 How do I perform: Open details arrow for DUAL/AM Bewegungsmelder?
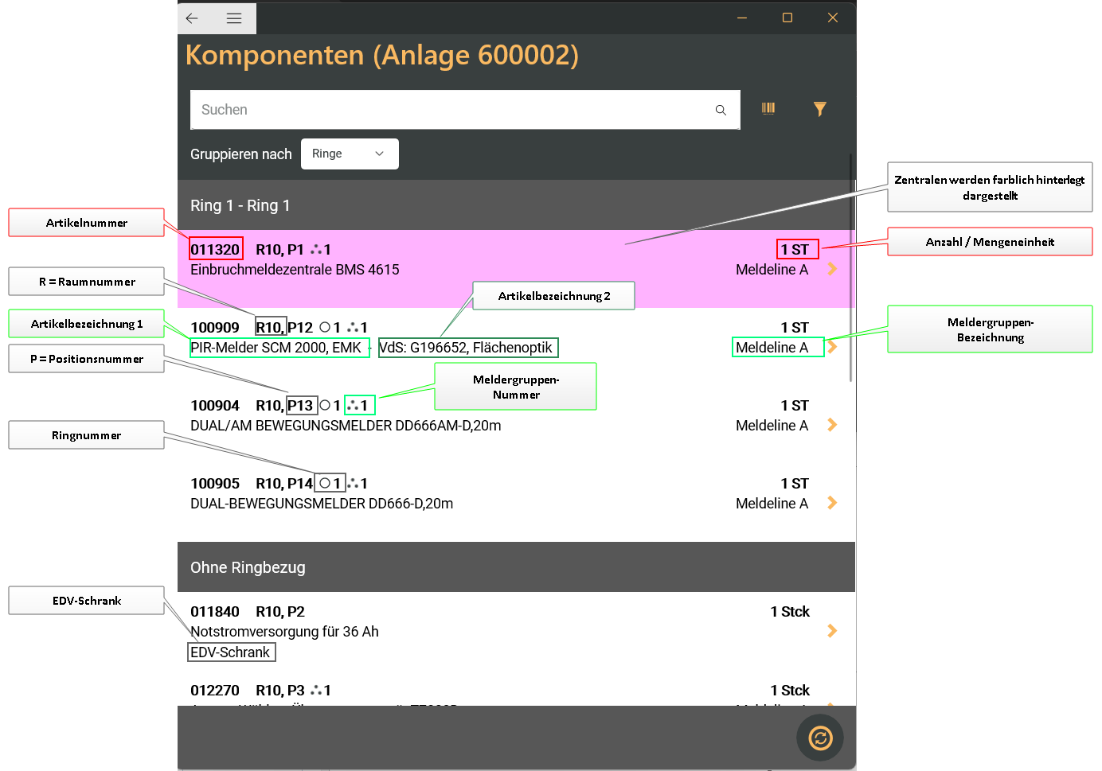(832, 425)
